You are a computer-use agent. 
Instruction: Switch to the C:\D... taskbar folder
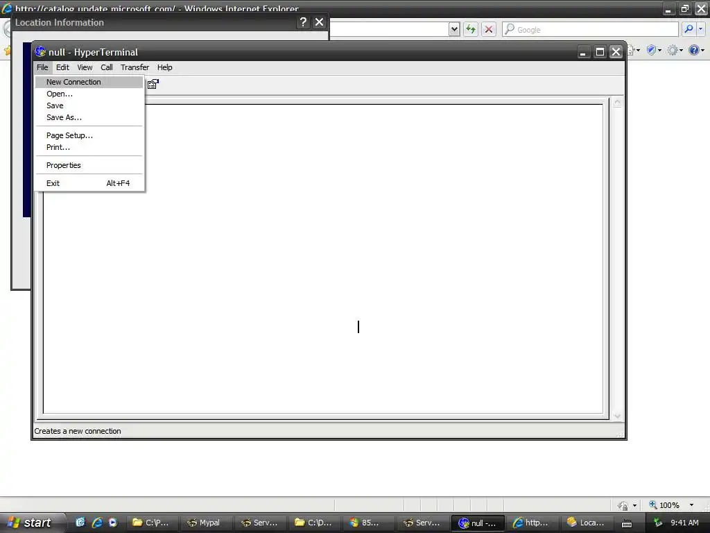pos(313,523)
